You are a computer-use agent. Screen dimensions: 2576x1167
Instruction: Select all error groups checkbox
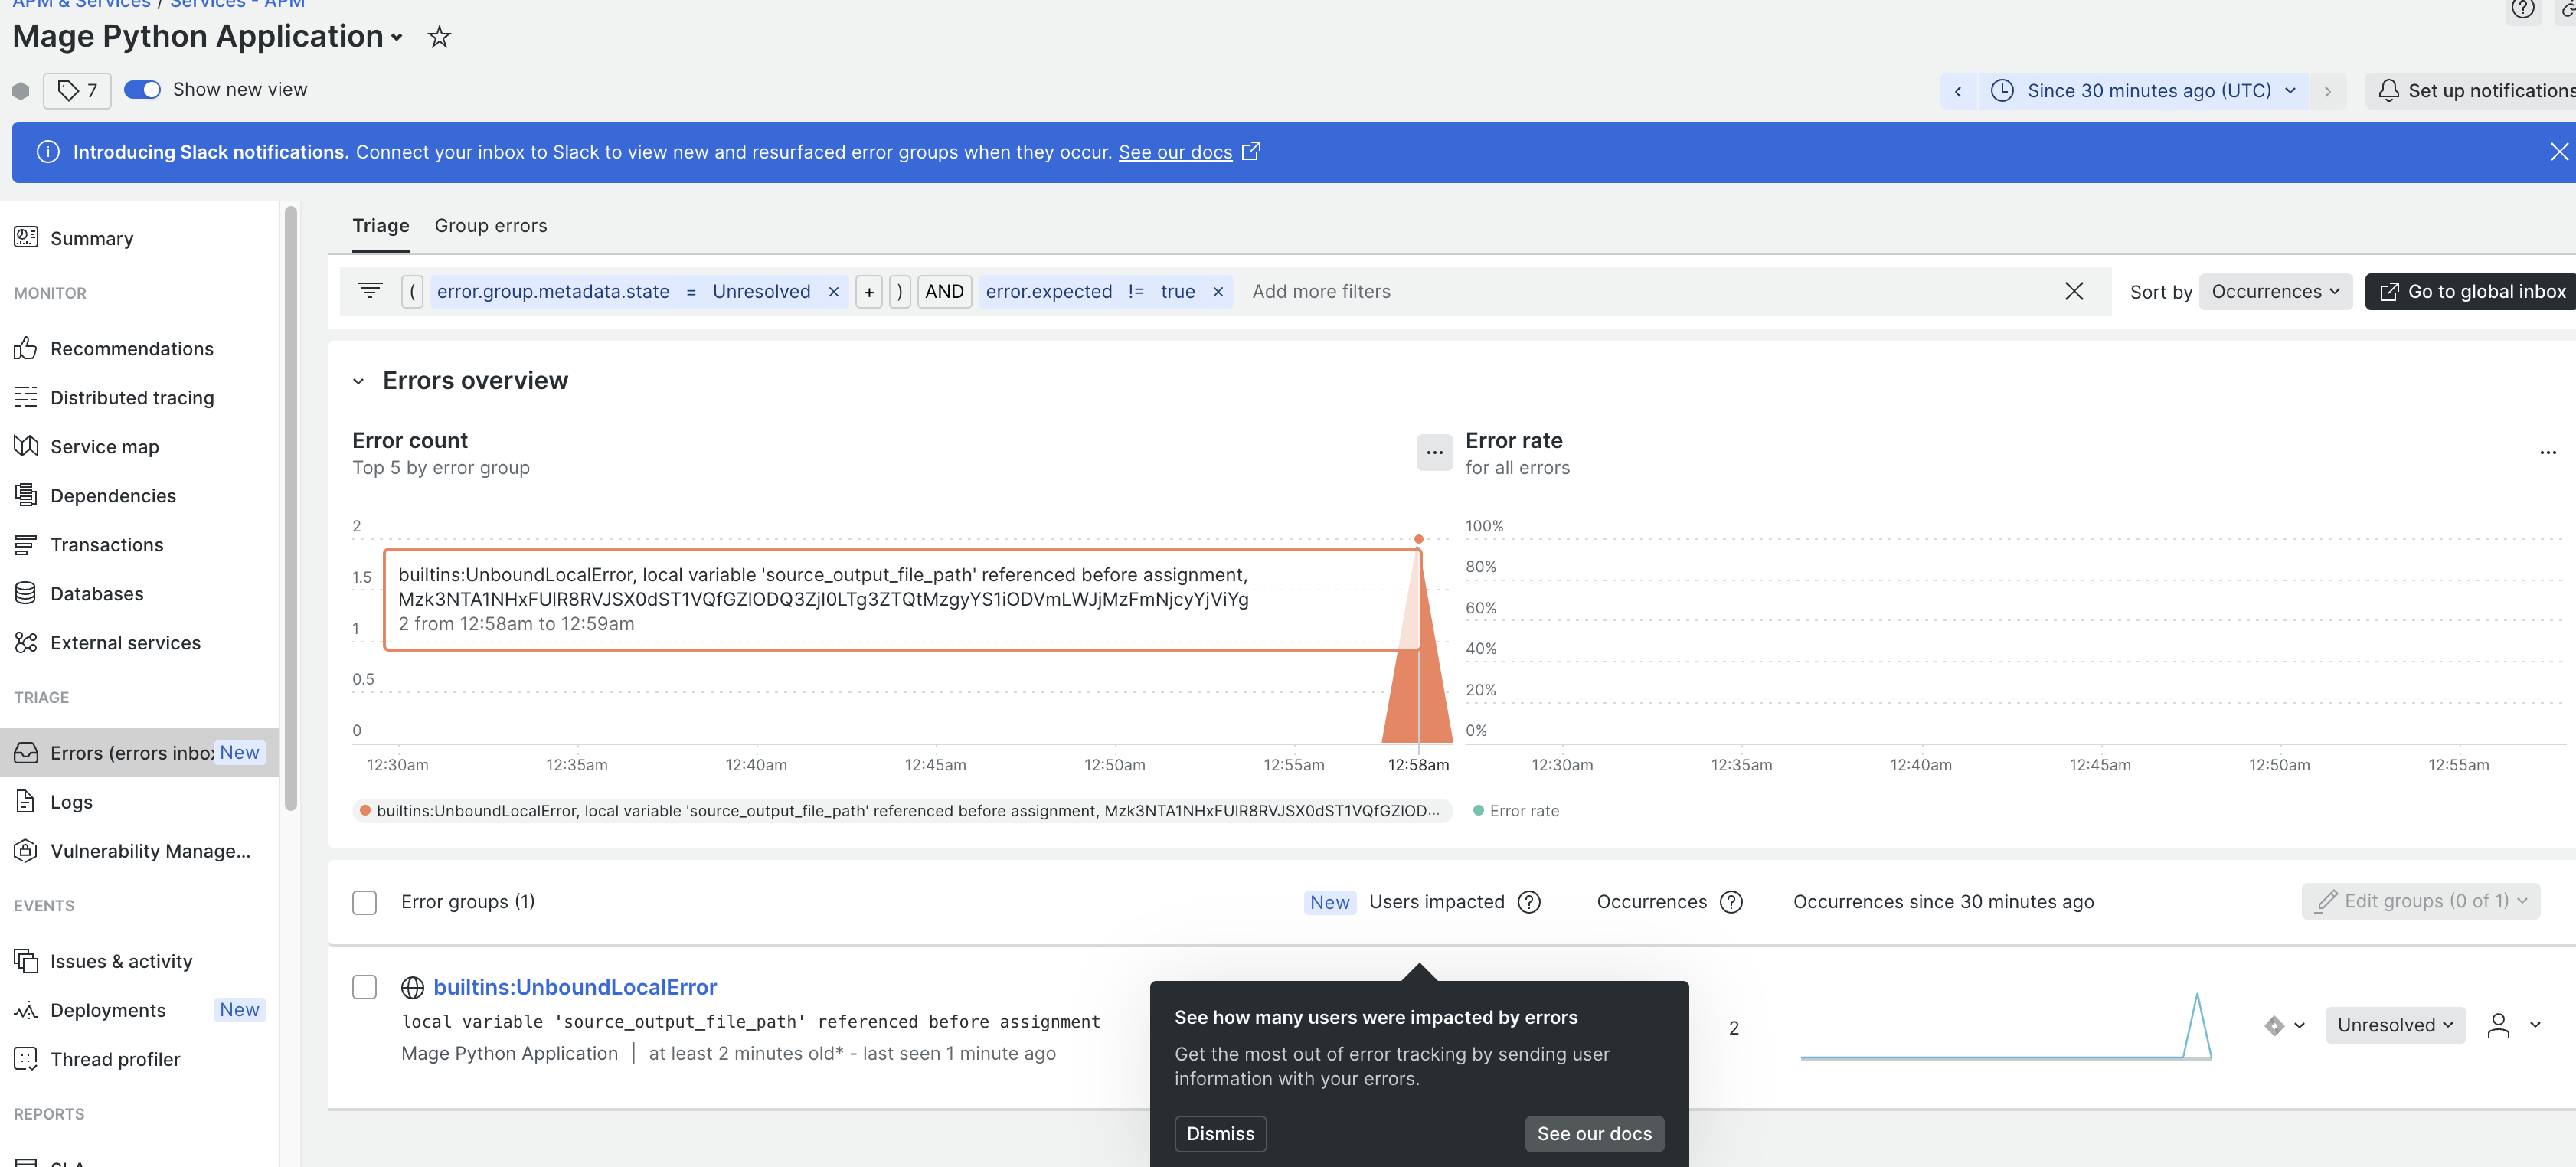[365, 902]
